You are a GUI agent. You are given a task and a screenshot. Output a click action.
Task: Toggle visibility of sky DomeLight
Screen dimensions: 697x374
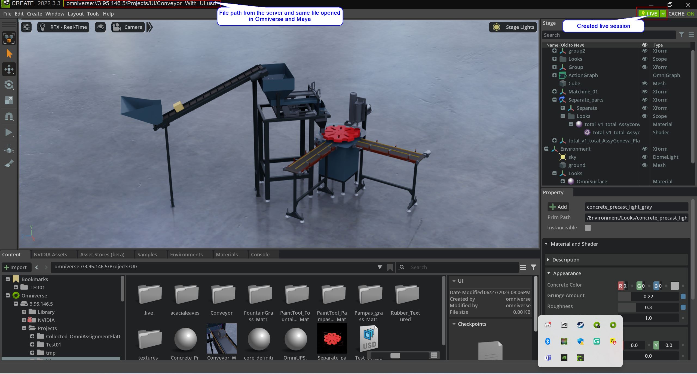644,157
